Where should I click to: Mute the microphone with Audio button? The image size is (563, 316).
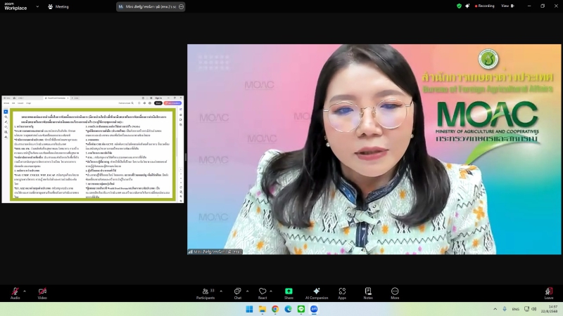coord(15,291)
